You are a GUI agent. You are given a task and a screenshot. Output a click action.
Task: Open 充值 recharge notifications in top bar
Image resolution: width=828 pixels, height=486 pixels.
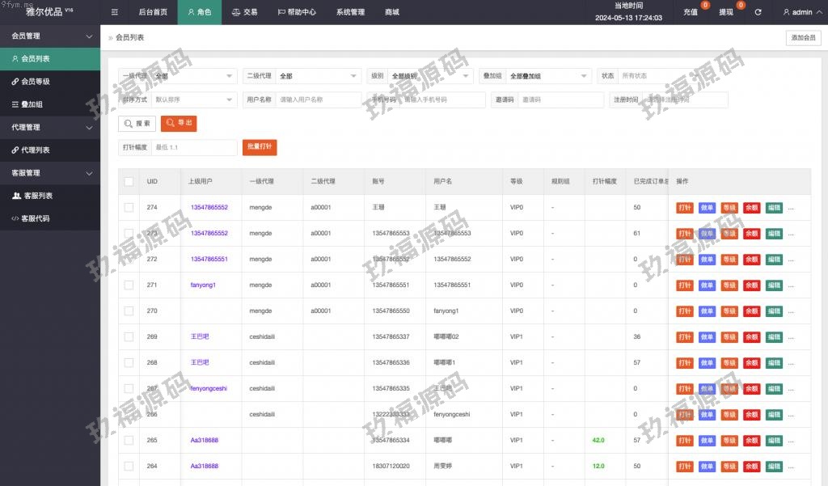[691, 12]
